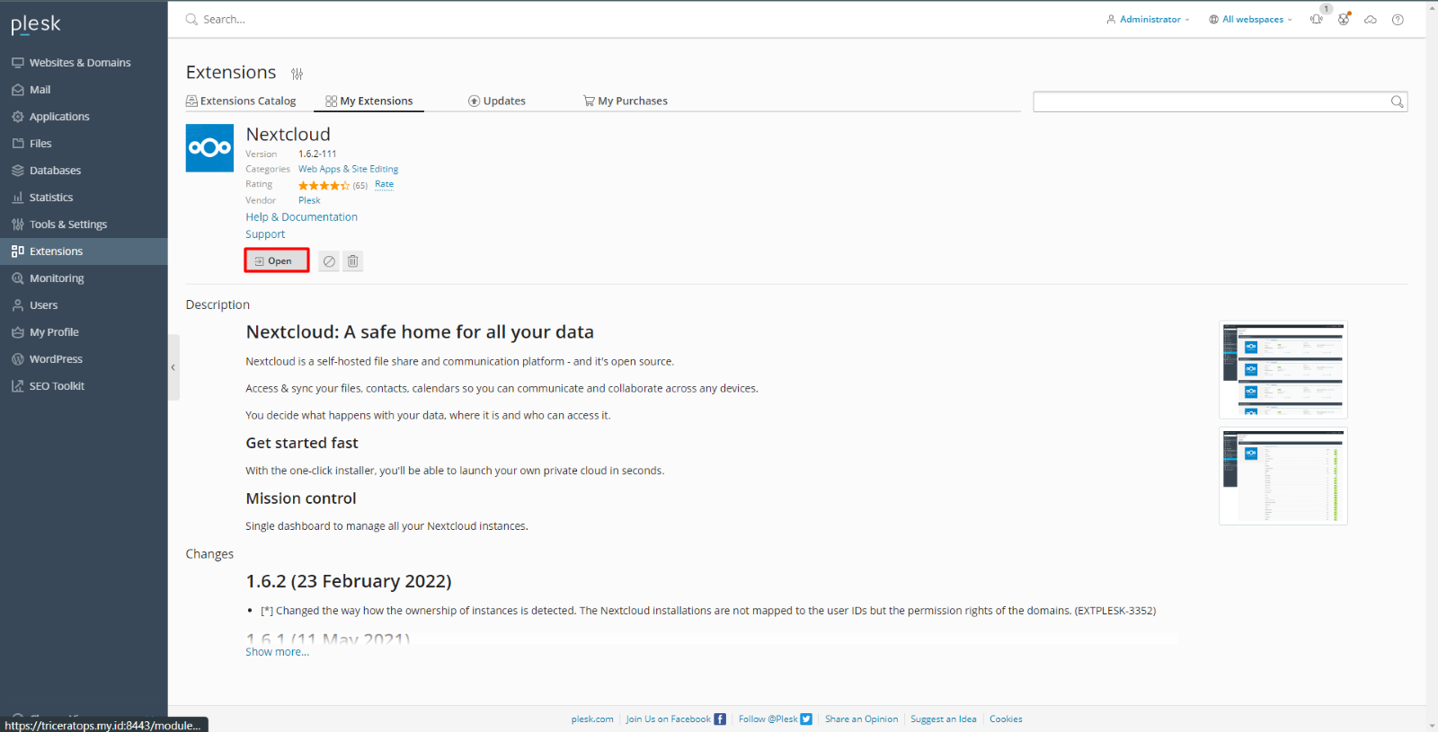Viewport: 1438px width, 732px height.
Task: Open Help & Documentation link
Action: (301, 217)
